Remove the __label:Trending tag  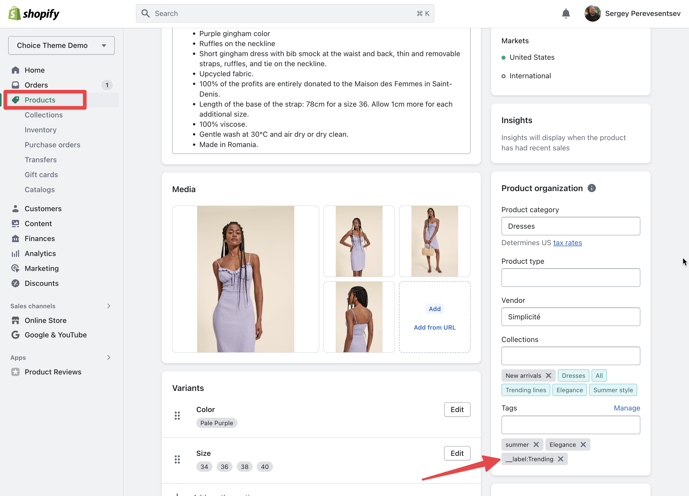(x=561, y=459)
